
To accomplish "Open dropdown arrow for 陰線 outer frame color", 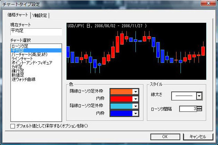I will coord(136,106).
